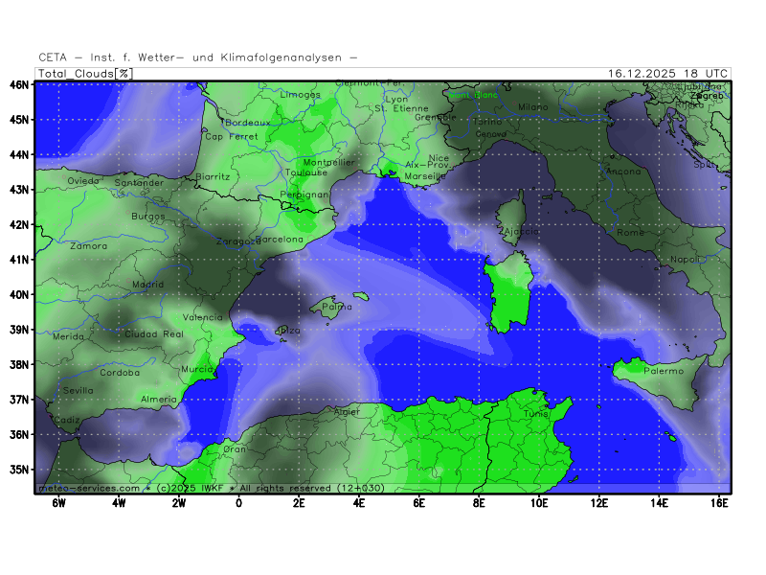Click the Marseille city label
The width and height of the screenshot is (766, 575).
pos(426,177)
